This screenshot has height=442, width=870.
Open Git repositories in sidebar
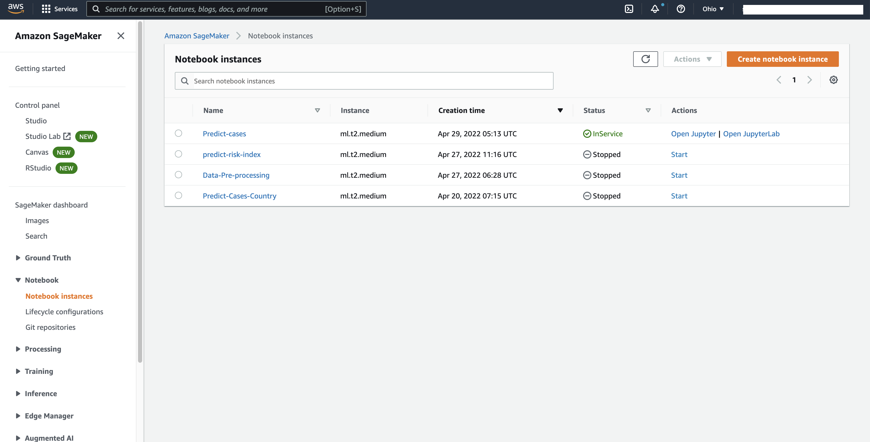tap(50, 327)
